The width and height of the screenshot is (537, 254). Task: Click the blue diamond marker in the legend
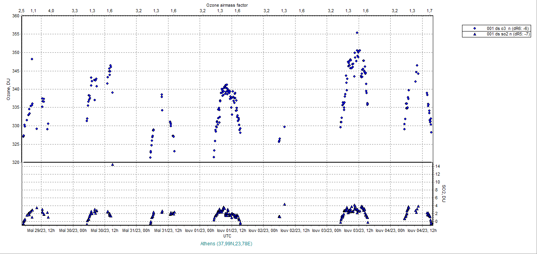pos(475,28)
